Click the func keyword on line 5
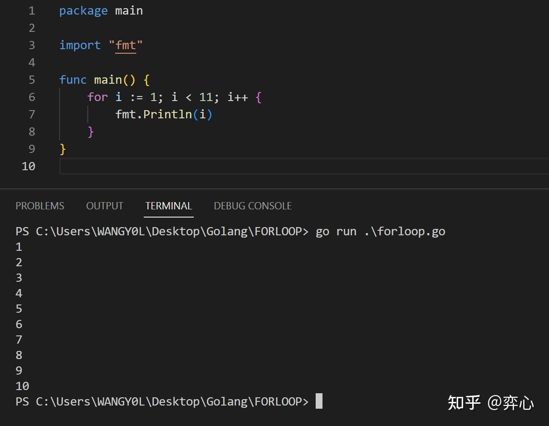 coord(73,80)
